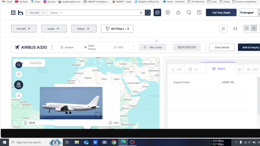Click the location pin icon on map

click(19, 85)
